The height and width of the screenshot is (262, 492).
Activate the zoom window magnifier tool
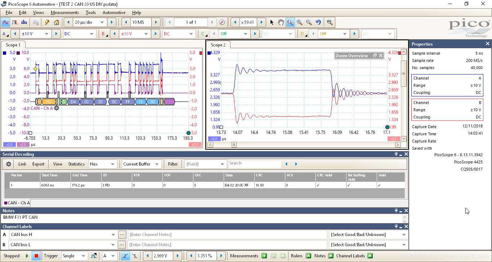pyautogui.click(x=290, y=22)
